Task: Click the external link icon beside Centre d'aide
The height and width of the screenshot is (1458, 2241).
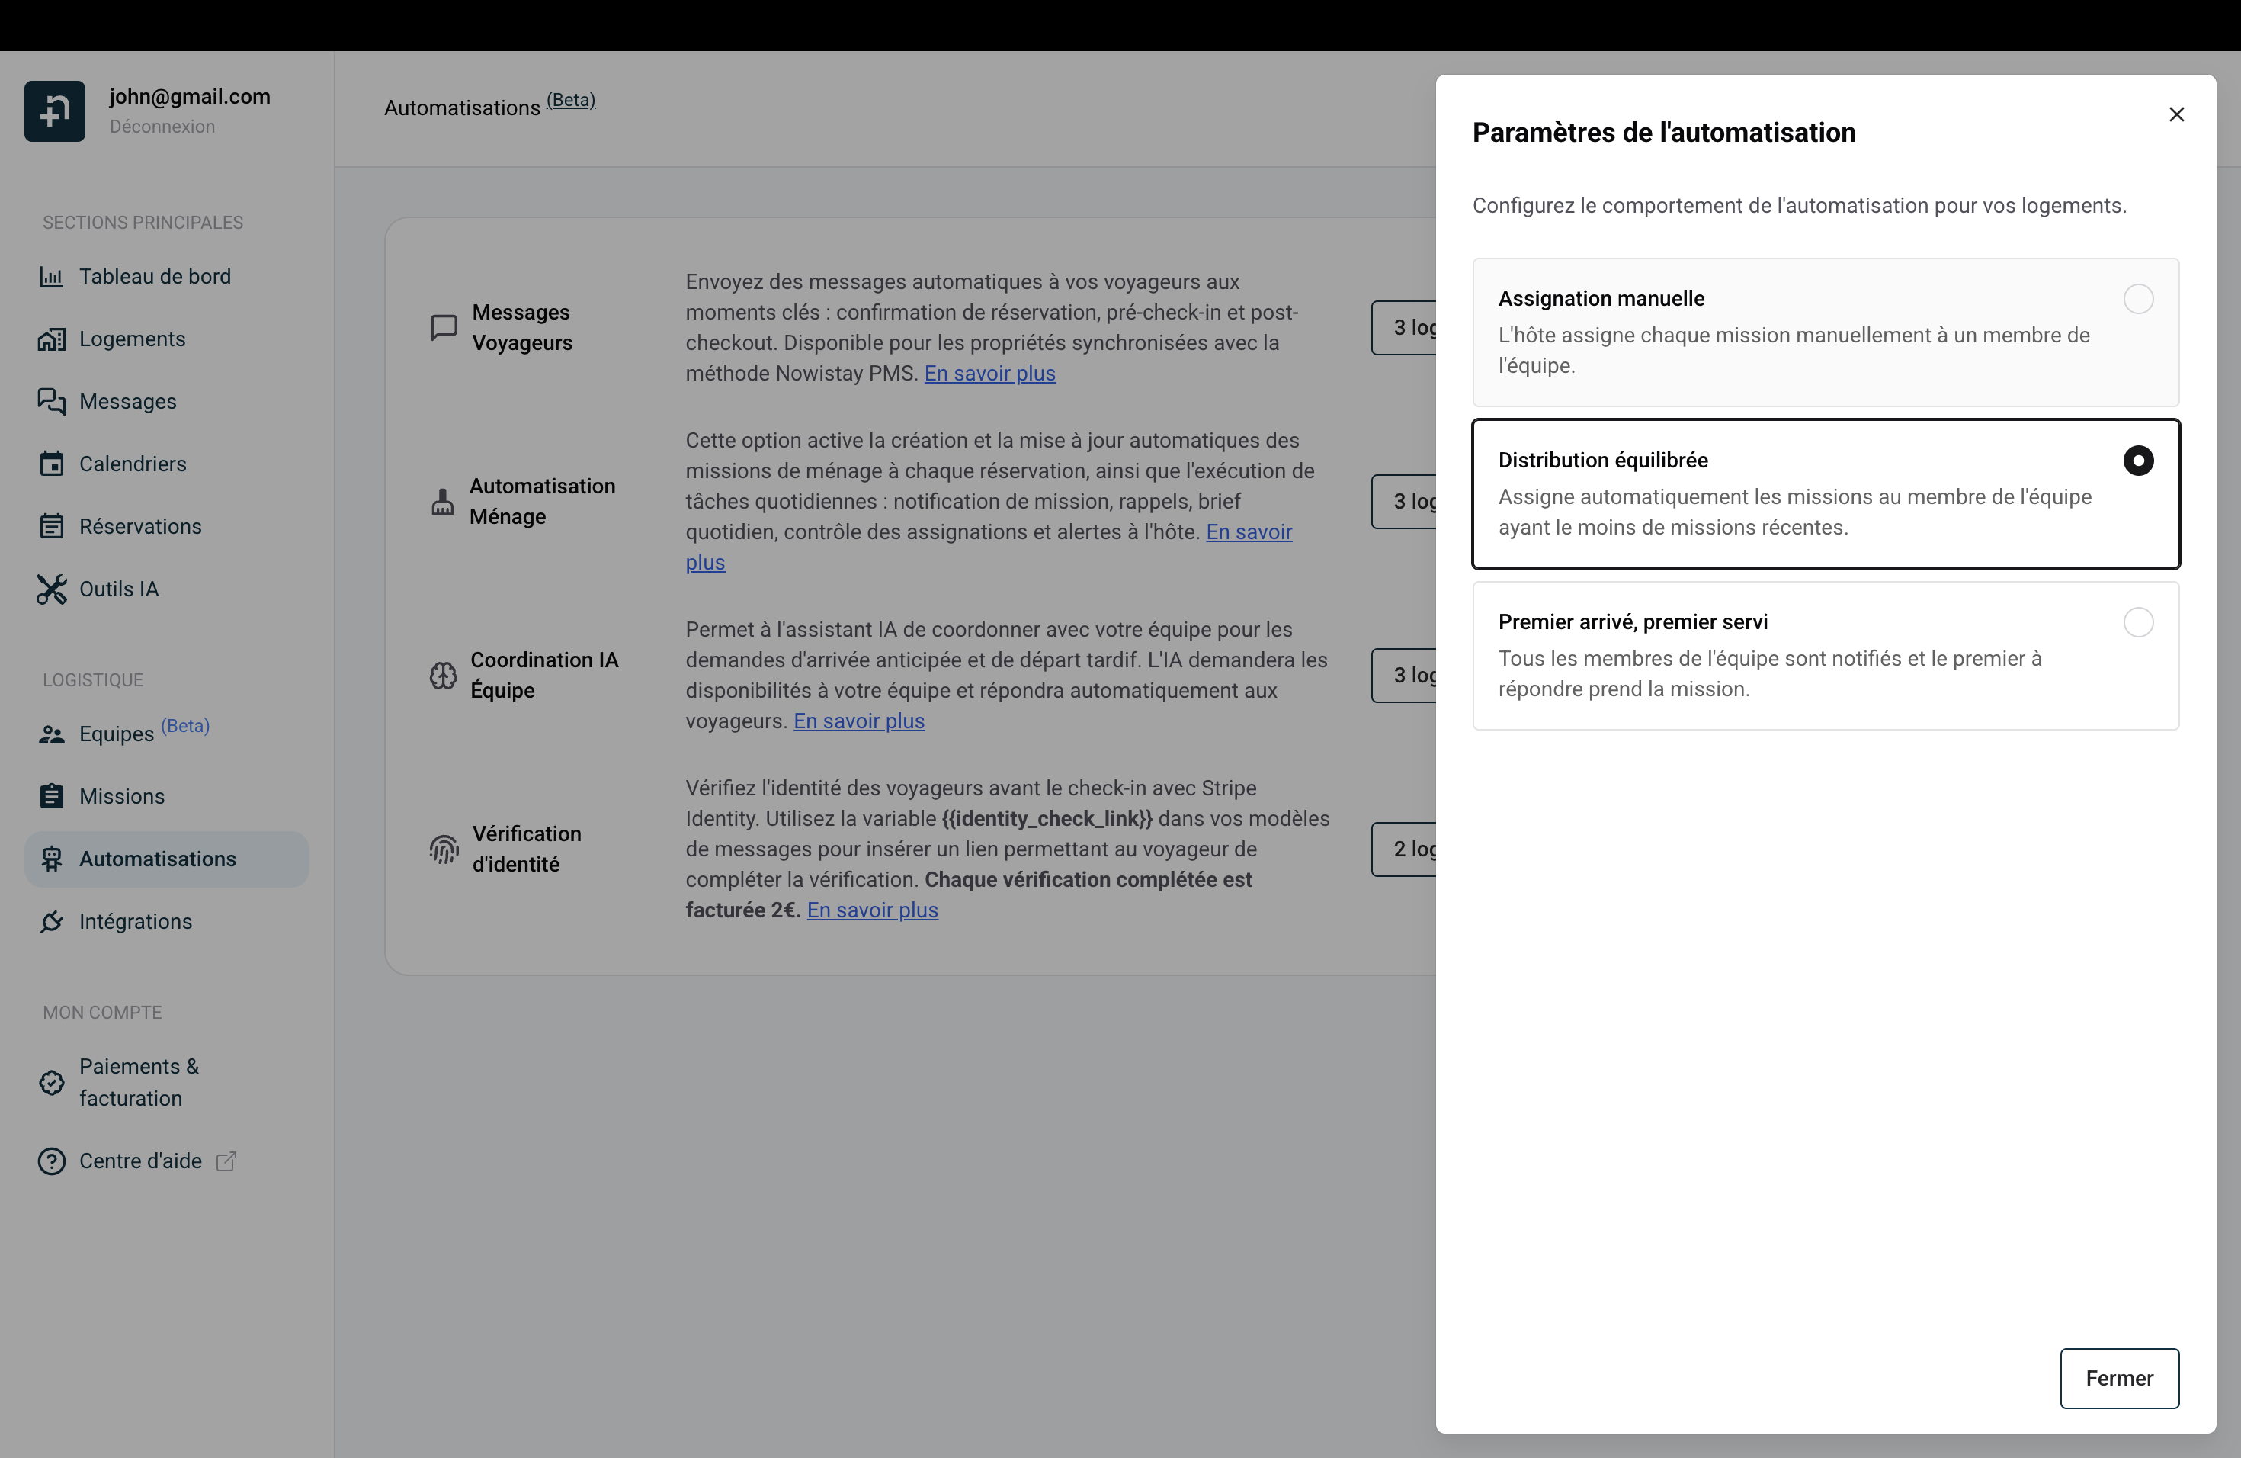Action: pos(226,1161)
